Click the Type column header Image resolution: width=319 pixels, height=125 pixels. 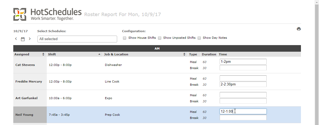(x=193, y=54)
